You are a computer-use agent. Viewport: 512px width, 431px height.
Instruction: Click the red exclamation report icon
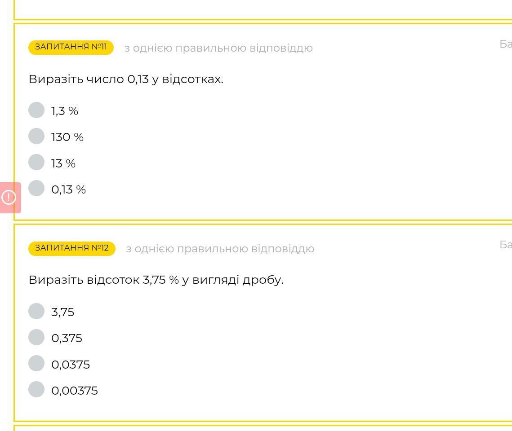click(9, 197)
